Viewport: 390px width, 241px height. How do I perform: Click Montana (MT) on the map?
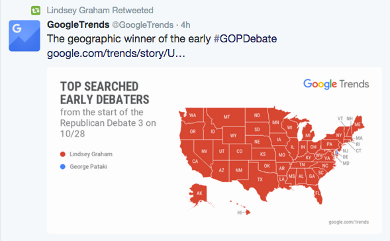pyautogui.click(x=226, y=117)
